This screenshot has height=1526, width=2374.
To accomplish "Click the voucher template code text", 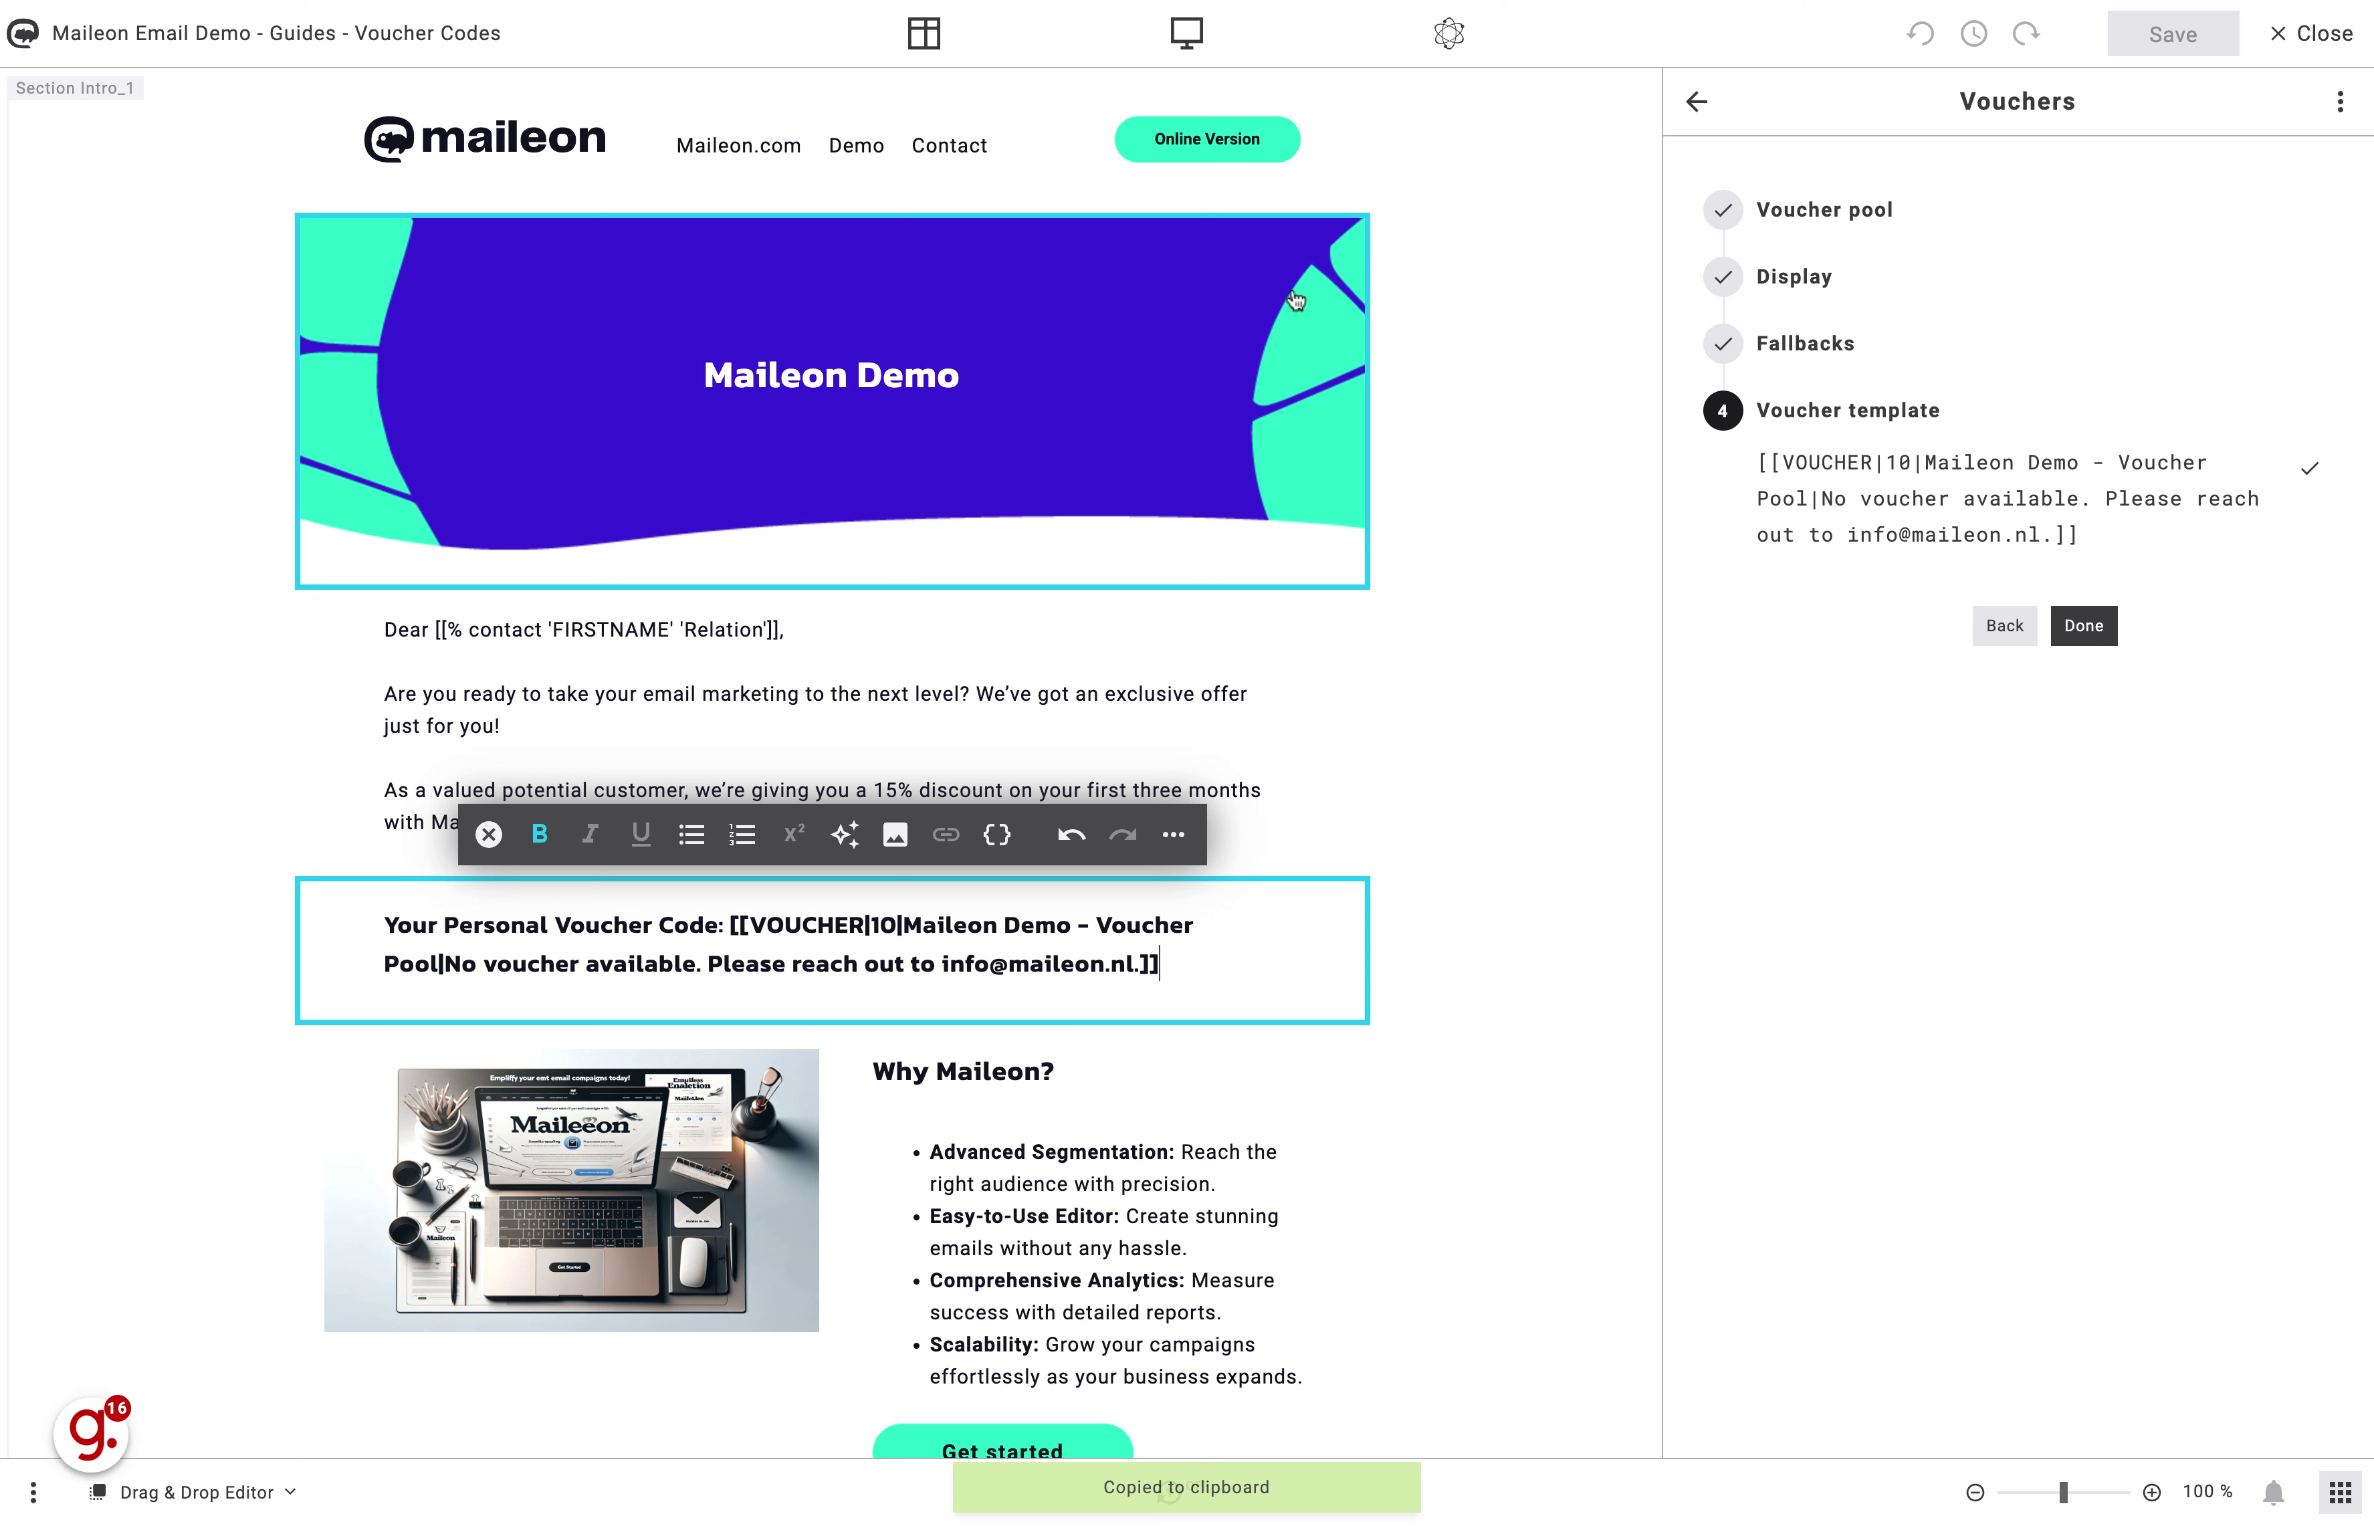I will coord(2008,498).
